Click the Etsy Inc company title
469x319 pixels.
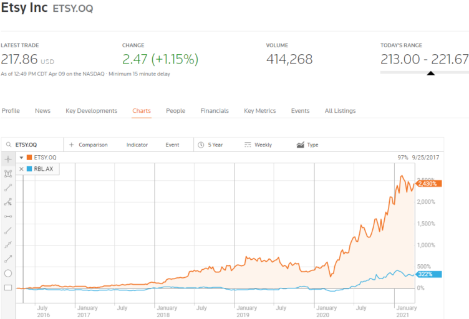click(24, 7)
